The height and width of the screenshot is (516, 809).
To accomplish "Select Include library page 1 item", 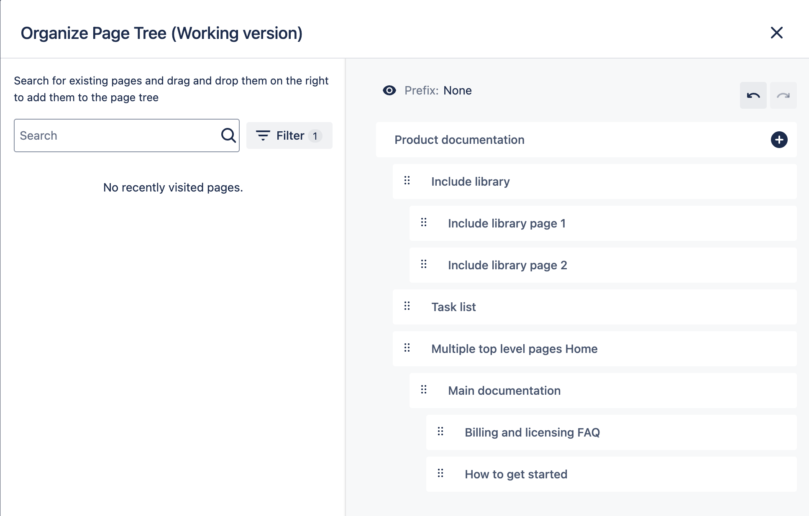I will [507, 223].
